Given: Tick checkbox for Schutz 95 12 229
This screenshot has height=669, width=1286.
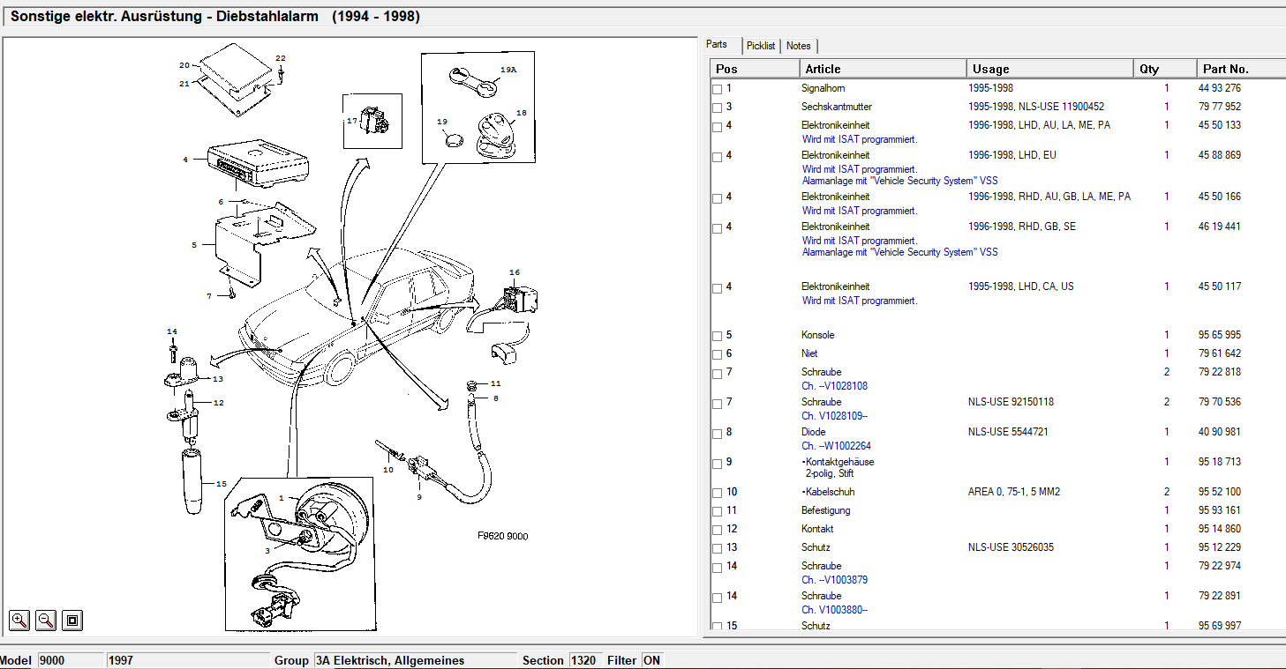Looking at the screenshot, I should 718,548.
